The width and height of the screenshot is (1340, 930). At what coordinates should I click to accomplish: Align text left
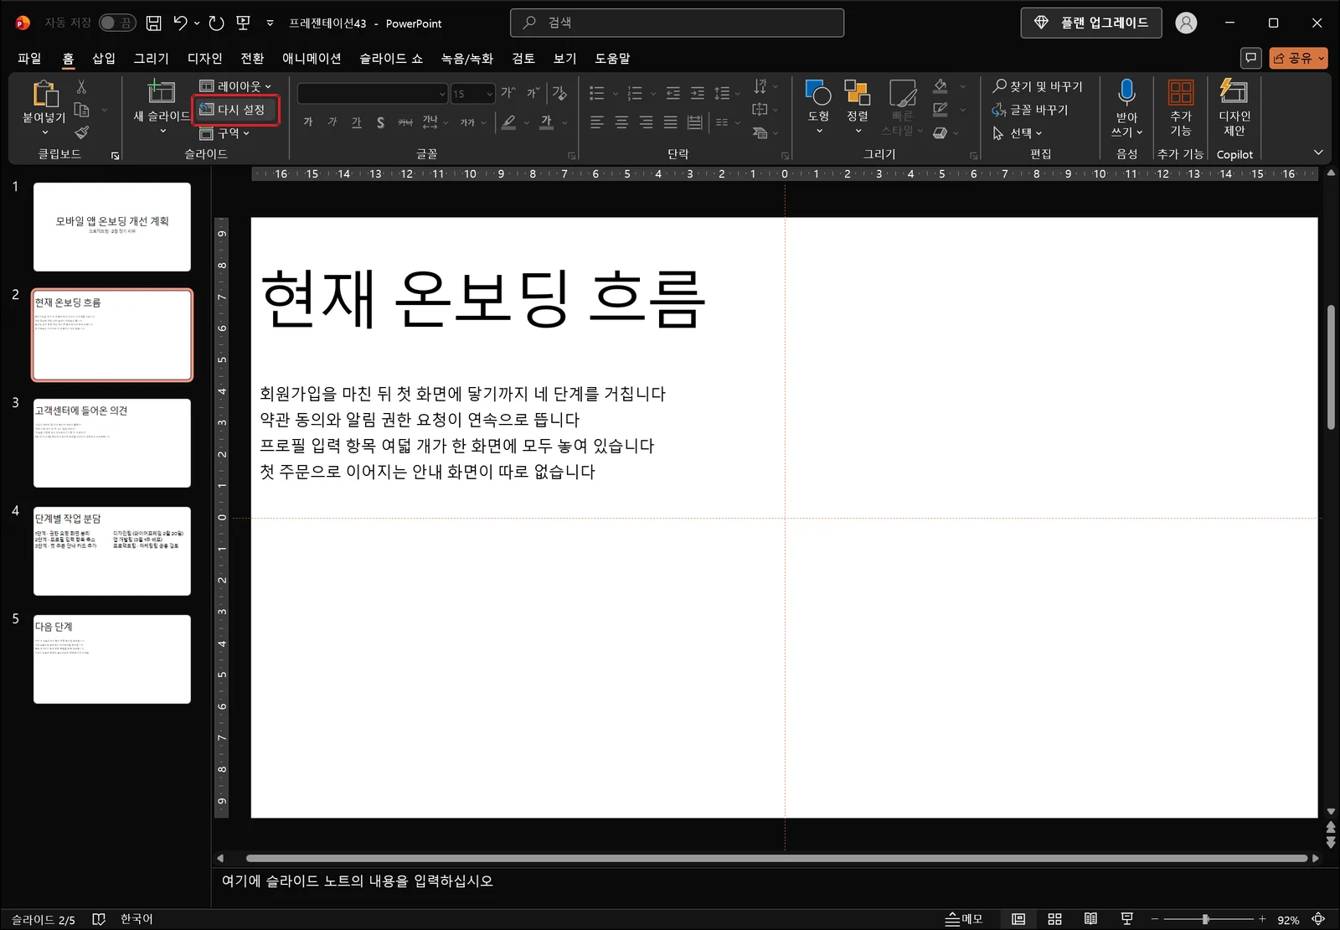596,122
